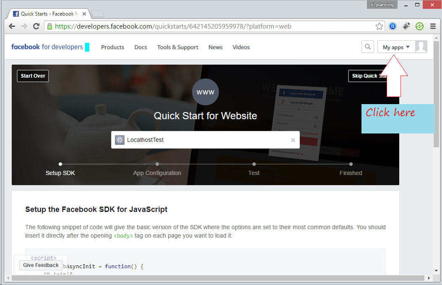Click the bug-shaped extension icon
The height and width of the screenshot is (285, 442).
[x=406, y=26]
